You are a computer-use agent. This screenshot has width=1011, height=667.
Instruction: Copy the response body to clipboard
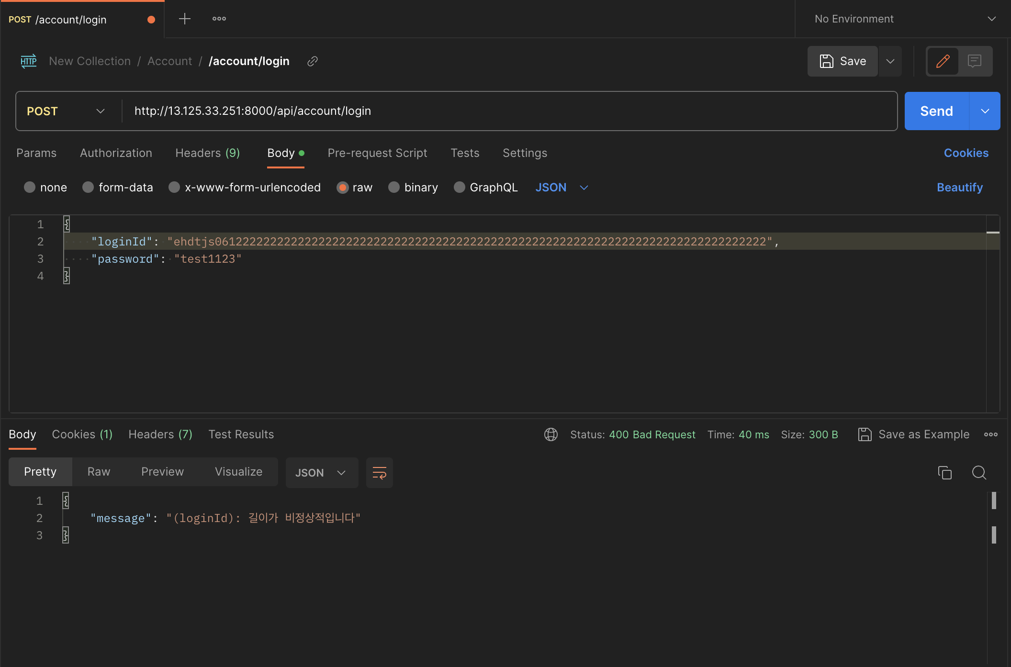click(944, 473)
